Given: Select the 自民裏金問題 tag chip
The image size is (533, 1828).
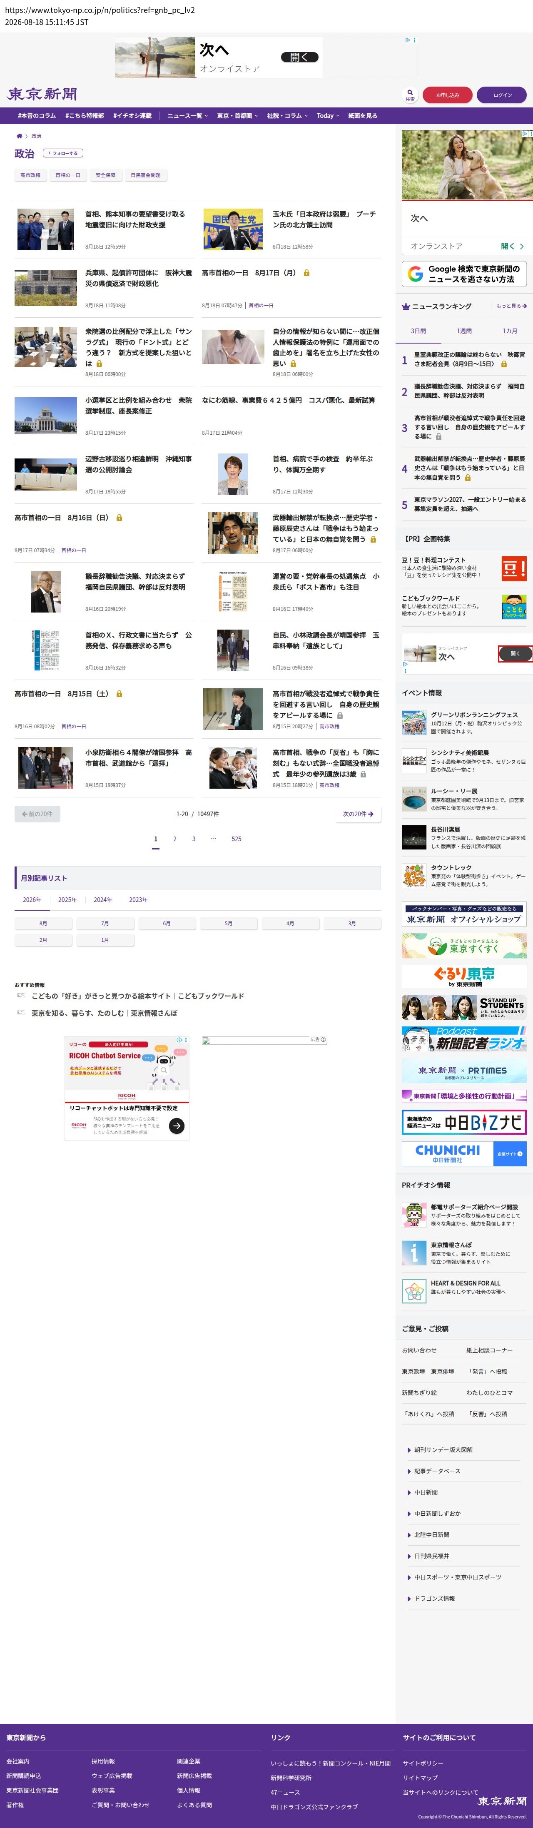Looking at the screenshot, I should coord(145,175).
